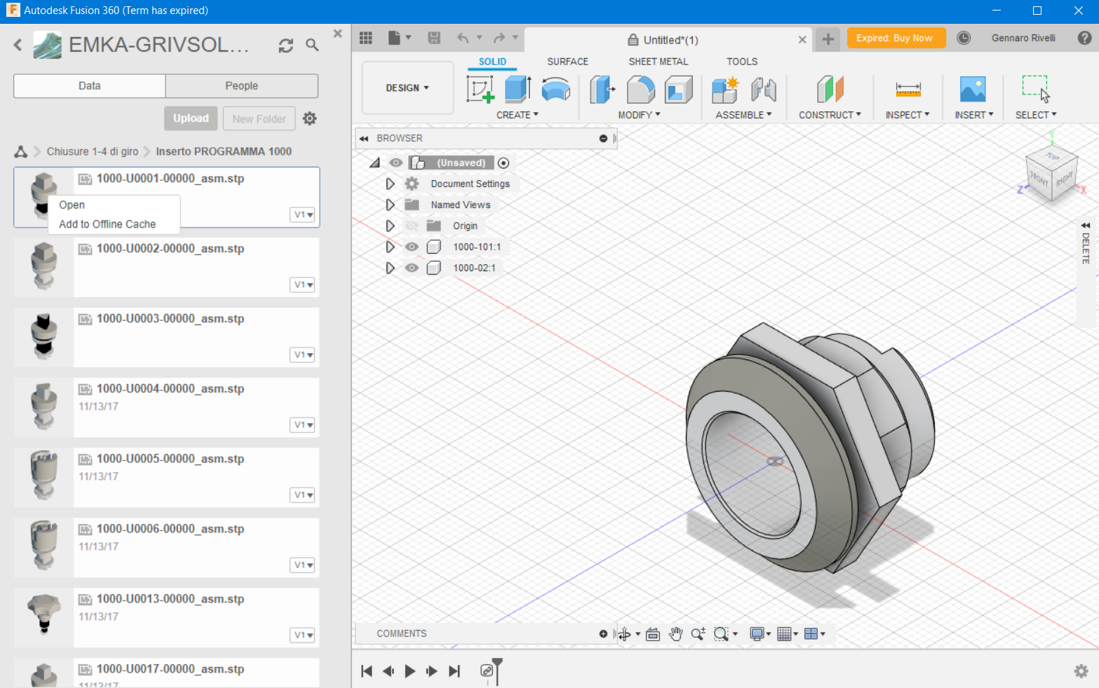This screenshot has width=1099, height=688.
Task: Expand the Document Settings tree node
Action: (x=391, y=184)
